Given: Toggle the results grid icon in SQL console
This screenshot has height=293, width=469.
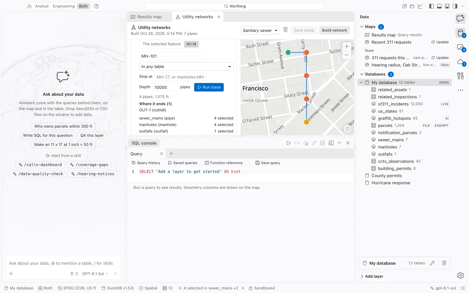Looking at the screenshot, I should [x=322, y=143].
